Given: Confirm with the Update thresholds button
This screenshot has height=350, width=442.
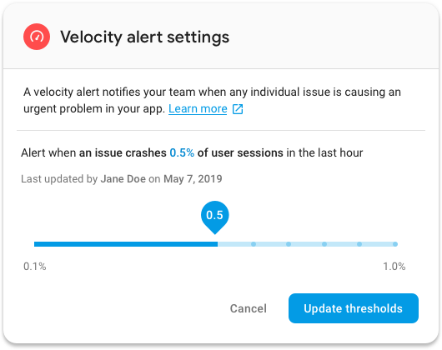Looking at the screenshot, I should pos(354,308).
